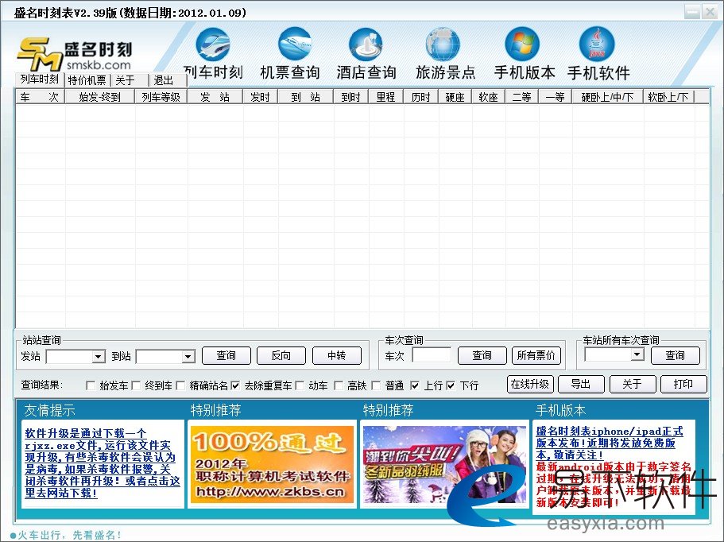Toggle the 动车 checkbox
Image resolution: width=724 pixels, height=542 pixels.
[300, 385]
